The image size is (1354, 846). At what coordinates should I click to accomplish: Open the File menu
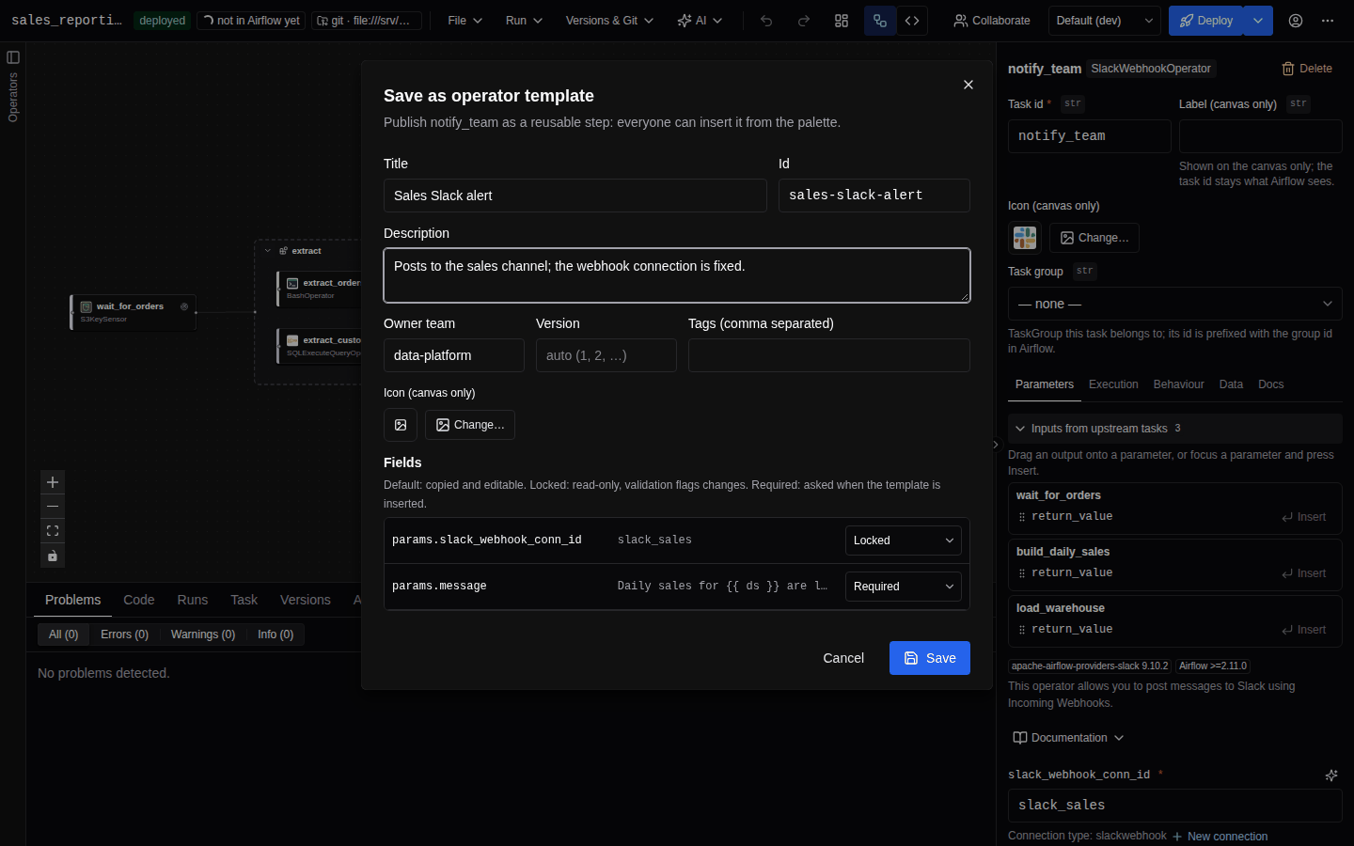464,21
